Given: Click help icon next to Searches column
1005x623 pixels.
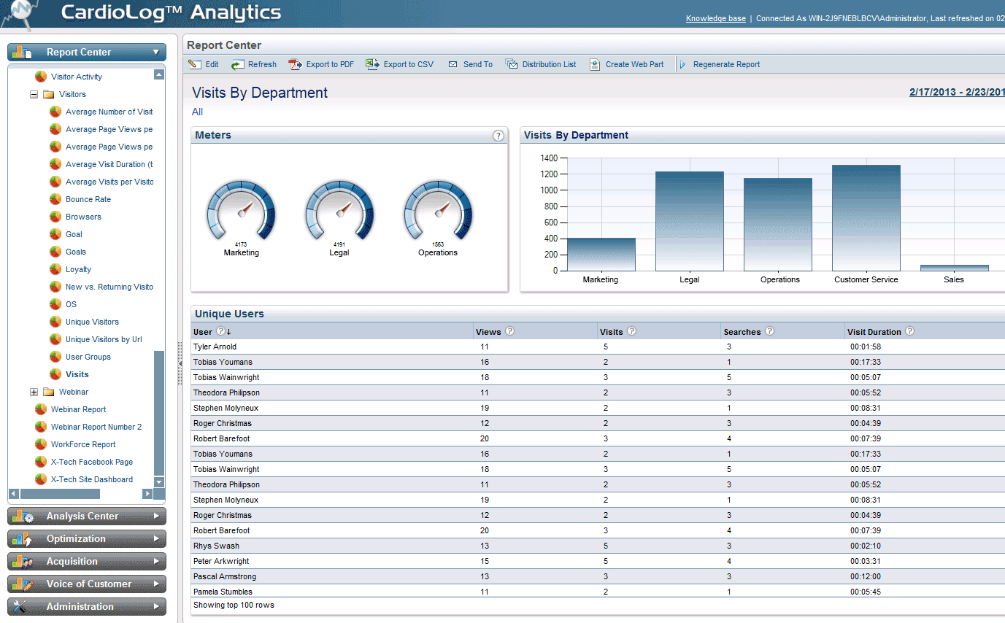Looking at the screenshot, I should click(769, 331).
